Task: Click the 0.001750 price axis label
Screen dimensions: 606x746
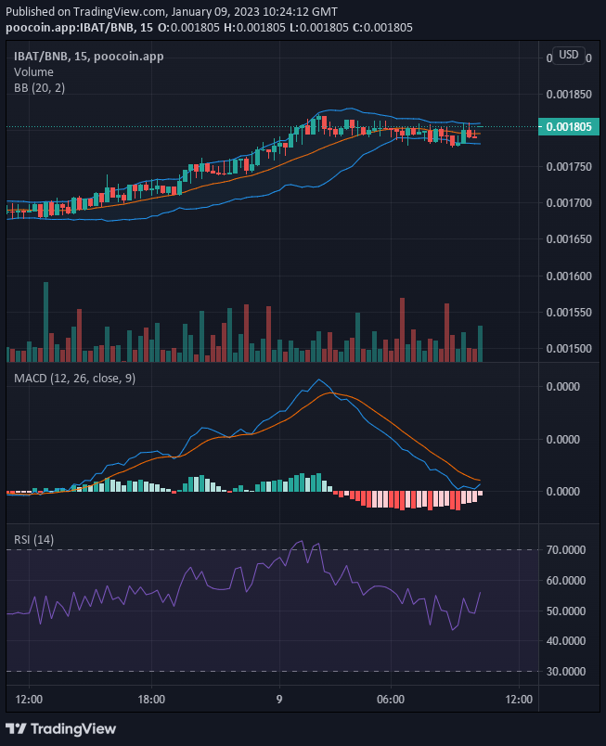Action: pyautogui.click(x=569, y=167)
